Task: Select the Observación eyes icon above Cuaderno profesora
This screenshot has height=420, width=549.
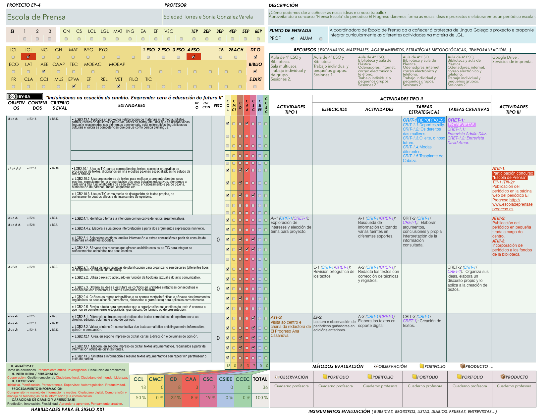Action: pos(277,377)
